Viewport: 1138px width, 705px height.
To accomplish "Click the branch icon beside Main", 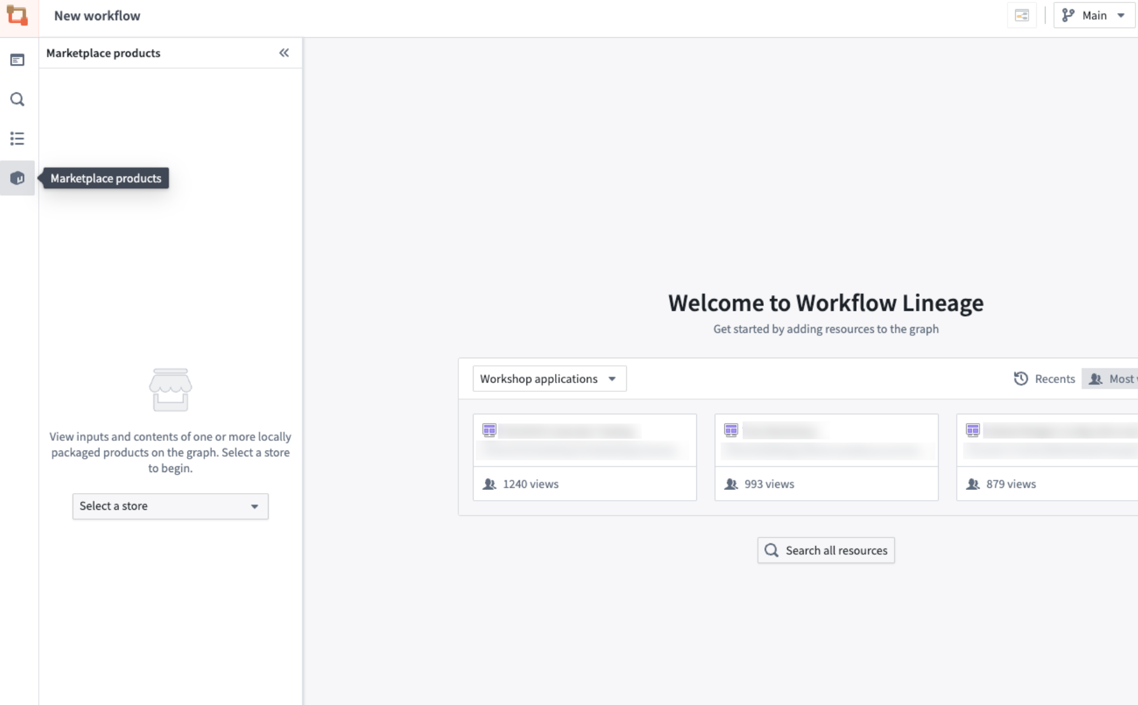I will pyautogui.click(x=1067, y=15).
